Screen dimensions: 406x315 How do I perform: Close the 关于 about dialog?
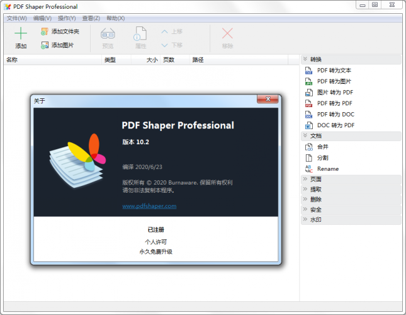[x=268, y=100]
